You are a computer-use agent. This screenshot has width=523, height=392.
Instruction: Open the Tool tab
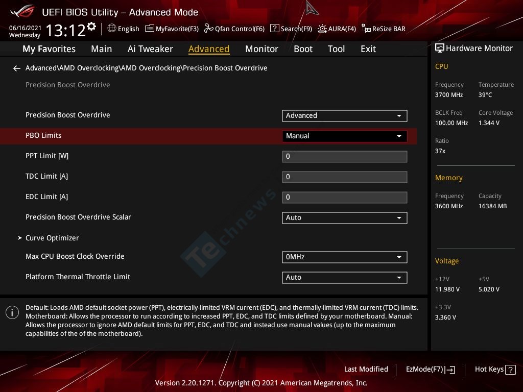point(336,49)
